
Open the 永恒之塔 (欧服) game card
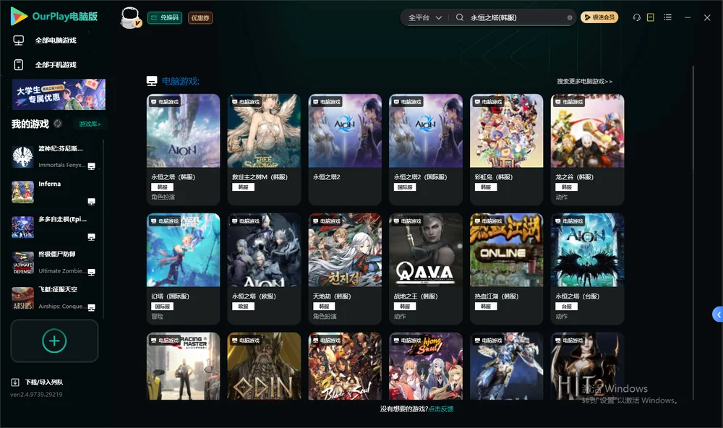coord(264,269)
